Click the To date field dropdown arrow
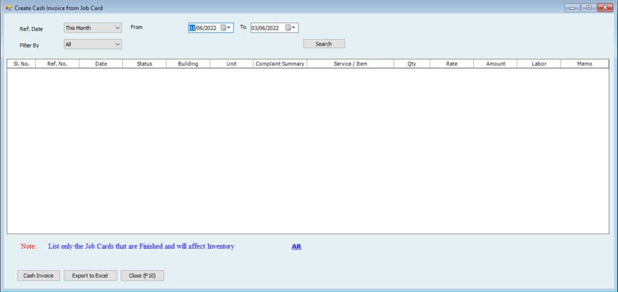618x292 pixels. pyautogui.click(x=294, y=28)
